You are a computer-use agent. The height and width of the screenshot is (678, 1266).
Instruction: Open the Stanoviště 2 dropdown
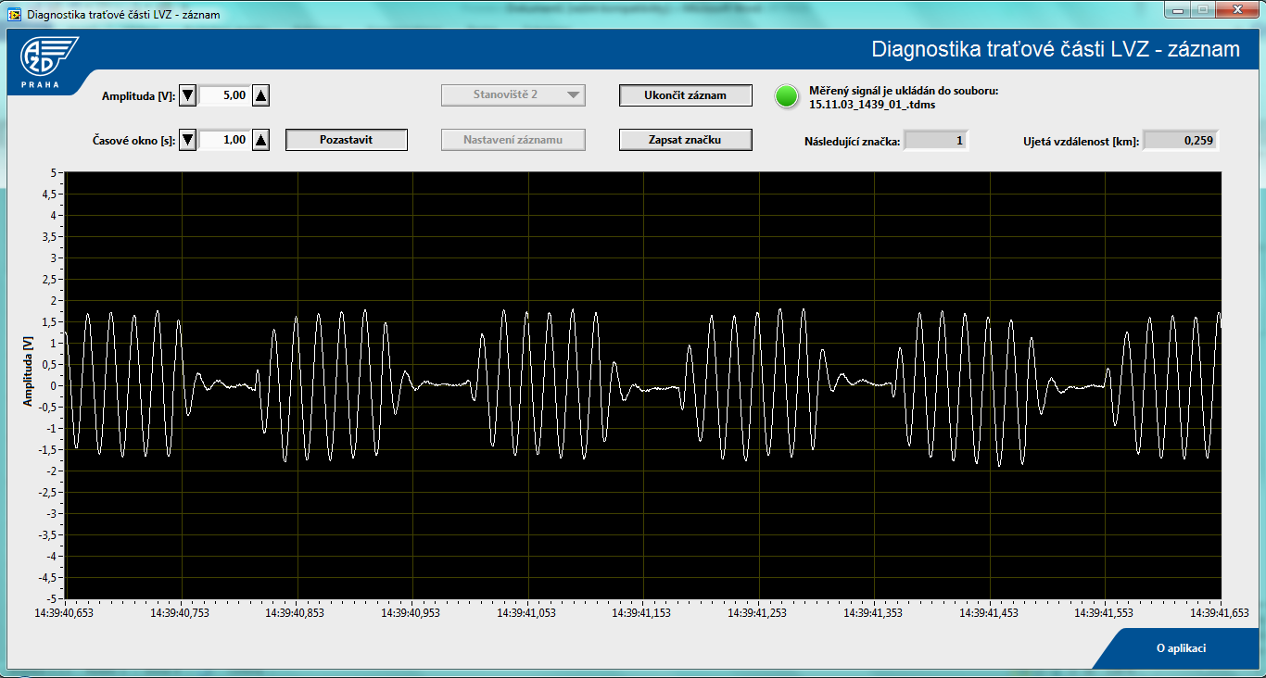(513, 94)
